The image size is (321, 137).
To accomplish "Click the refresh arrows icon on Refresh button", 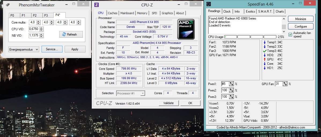I will pyautogui.click(x=64, y=35).
